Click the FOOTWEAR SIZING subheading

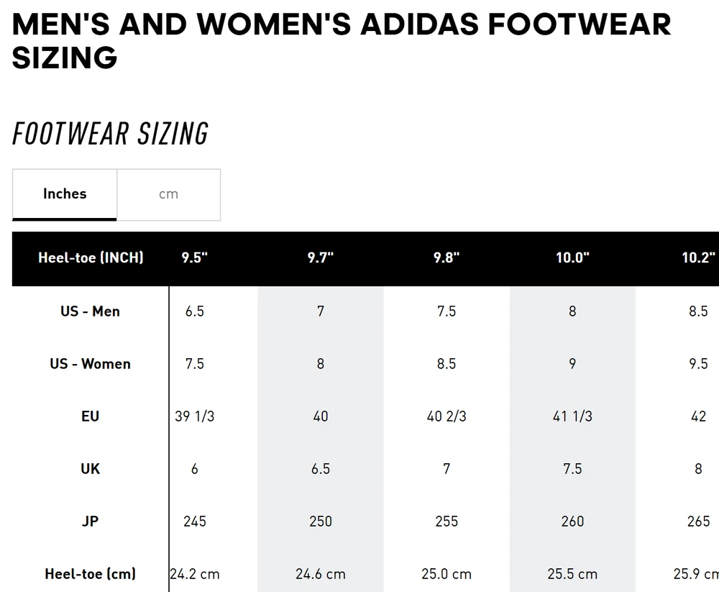click(111, 135)
